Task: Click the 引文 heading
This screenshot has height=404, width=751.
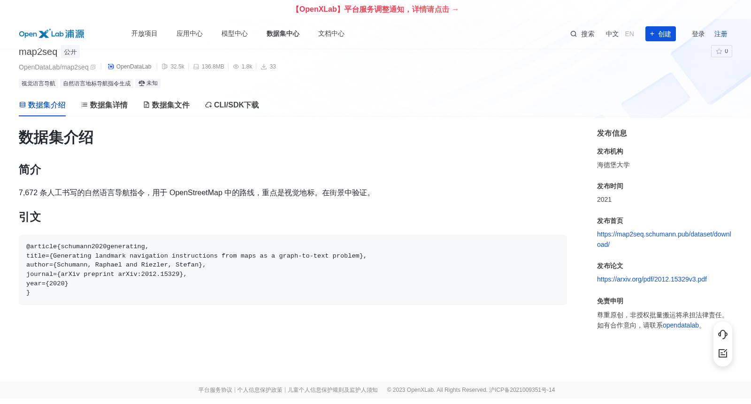Action: (x=30, y=217)
